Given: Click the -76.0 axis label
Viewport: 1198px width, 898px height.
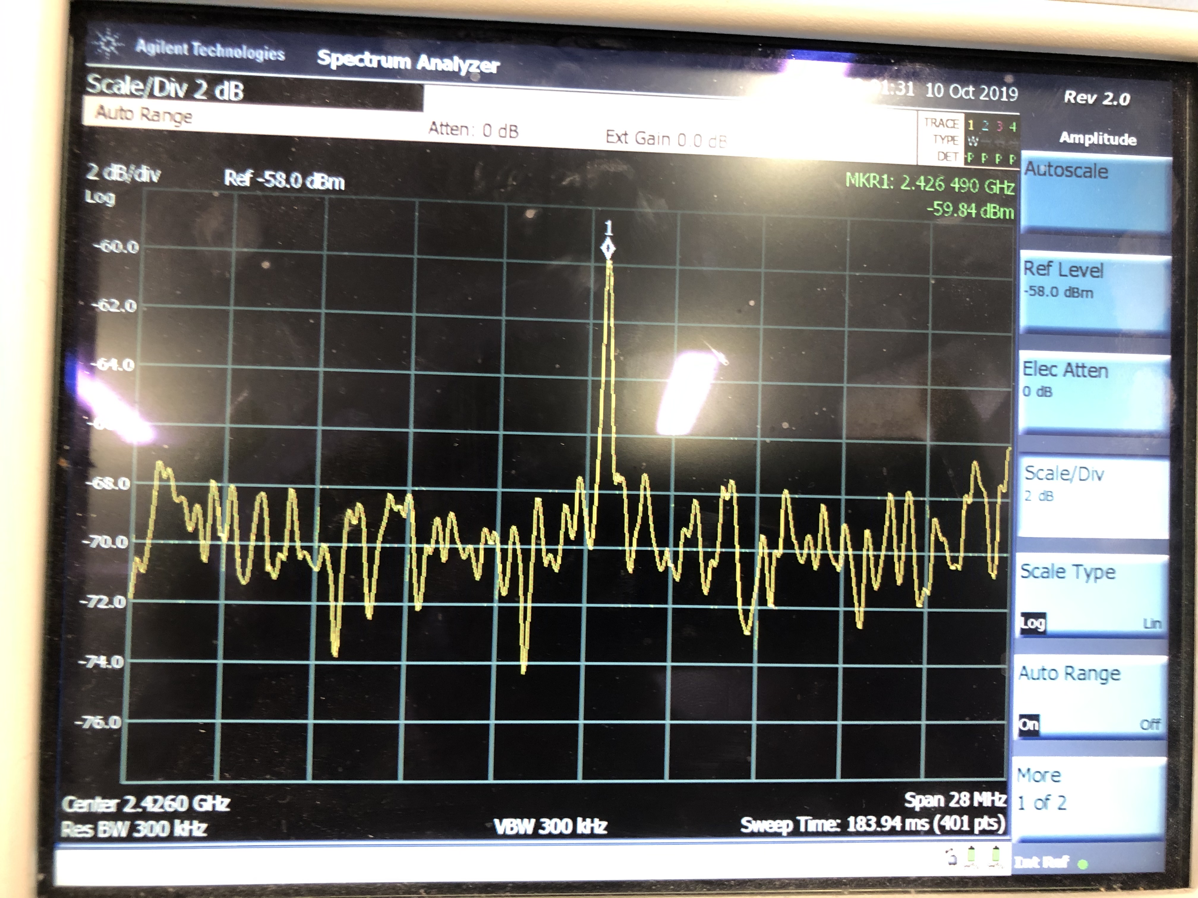Looking at the screenshot, I should 99,722.
